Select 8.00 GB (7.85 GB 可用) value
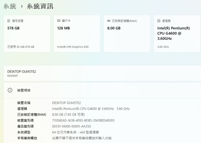Screen dimensions: 201x143 68,115
